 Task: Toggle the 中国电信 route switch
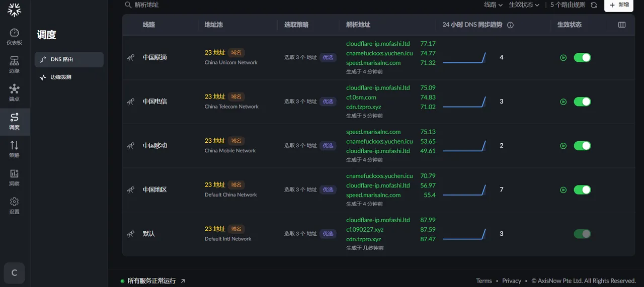pyautogui.click(x=582, y=102)
